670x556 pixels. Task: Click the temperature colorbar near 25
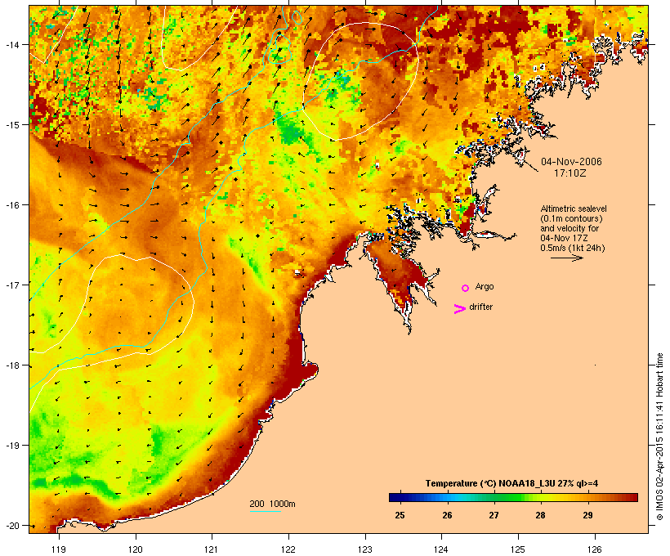[400, 497]
